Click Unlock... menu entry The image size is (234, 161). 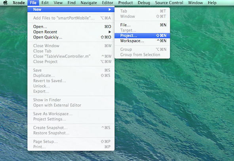click(71, 86)
